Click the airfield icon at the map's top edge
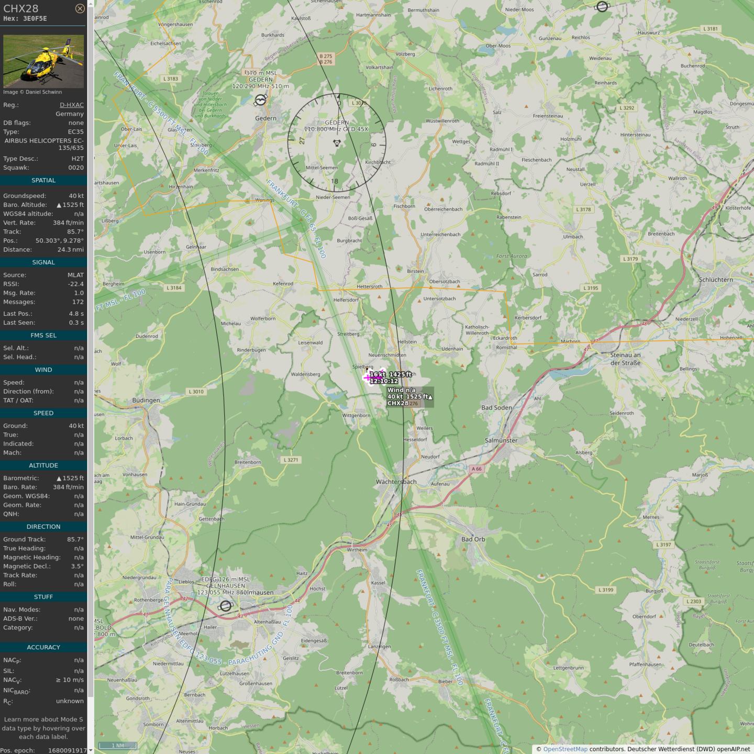Image resolution: width=754 pixels, height=754 pixels. click(x=602, y=6)
